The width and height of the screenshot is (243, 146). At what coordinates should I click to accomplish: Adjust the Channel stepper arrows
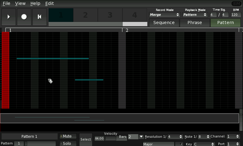tap(238, 137)
